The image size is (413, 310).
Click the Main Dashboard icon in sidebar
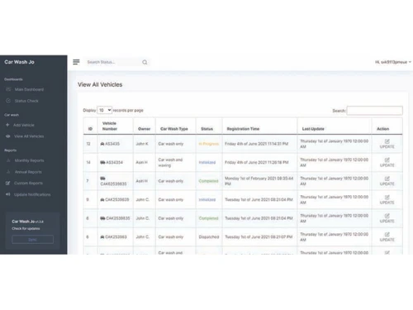point(8,89)
